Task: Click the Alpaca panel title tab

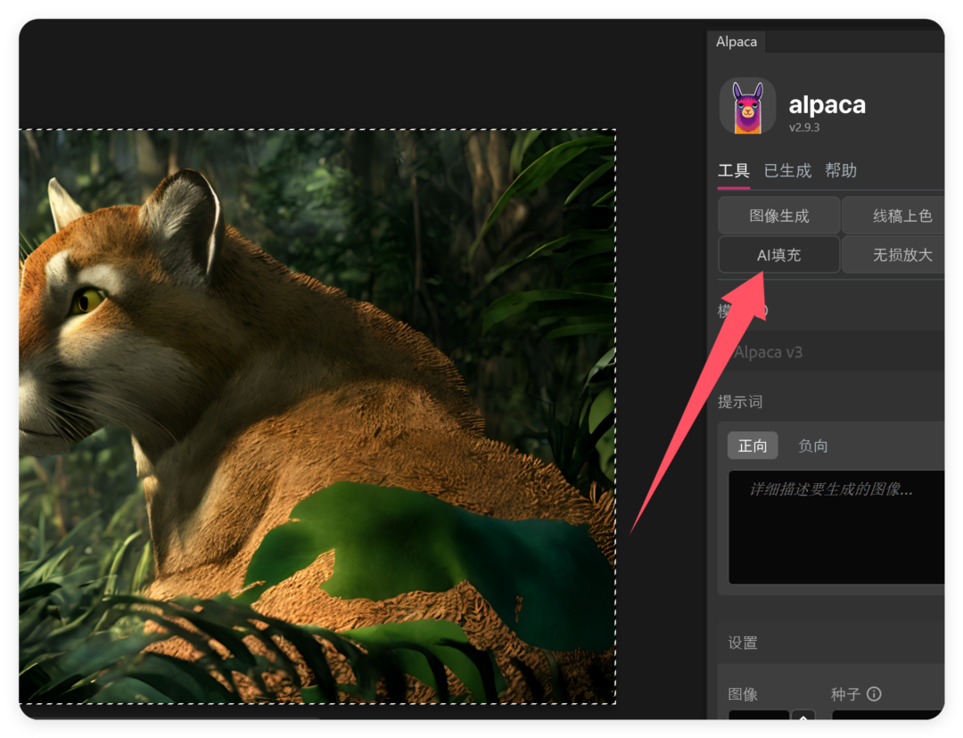Action: click(736, 41)
